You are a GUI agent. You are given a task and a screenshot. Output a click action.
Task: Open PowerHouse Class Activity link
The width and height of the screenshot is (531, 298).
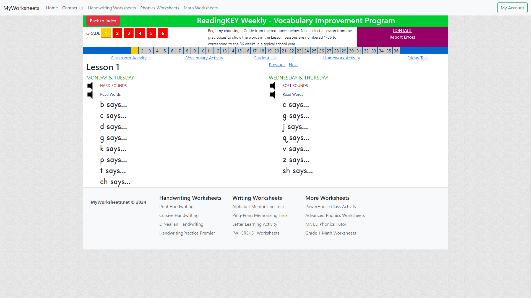pos(331,207)
